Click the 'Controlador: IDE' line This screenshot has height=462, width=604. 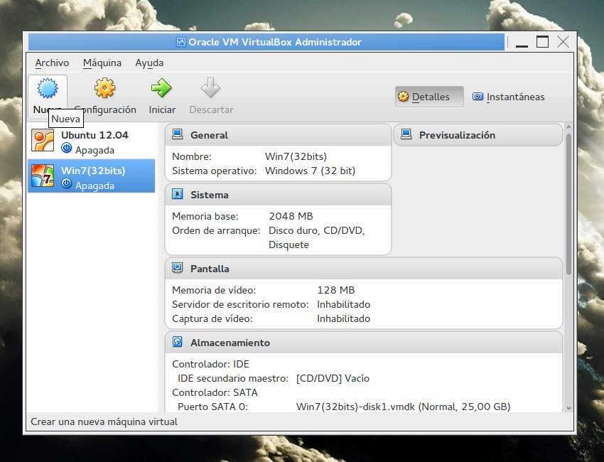click(x=211, y=364)
